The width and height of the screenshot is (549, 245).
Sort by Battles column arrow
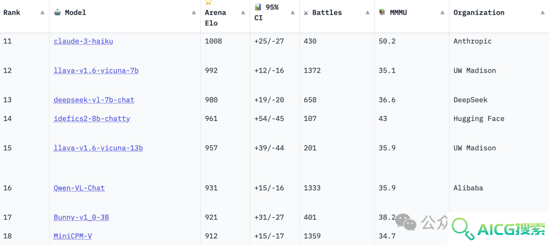pyautogui.click(x=368, y=13)
